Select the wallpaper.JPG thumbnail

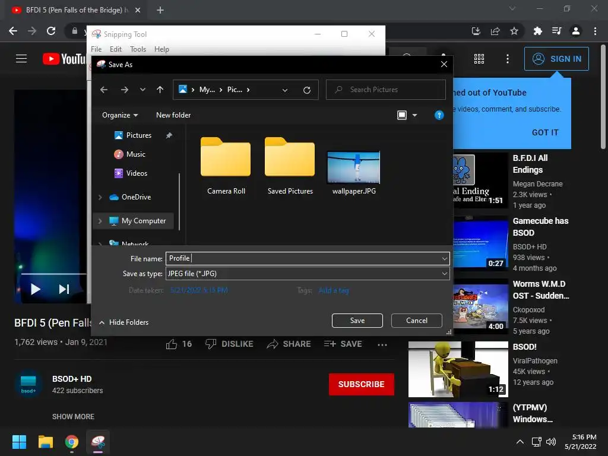[x=354, y=167]
